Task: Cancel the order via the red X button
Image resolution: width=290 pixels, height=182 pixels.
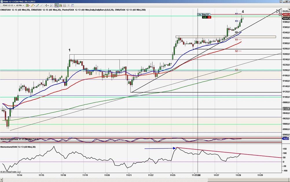Action: [x=280, y=14]
